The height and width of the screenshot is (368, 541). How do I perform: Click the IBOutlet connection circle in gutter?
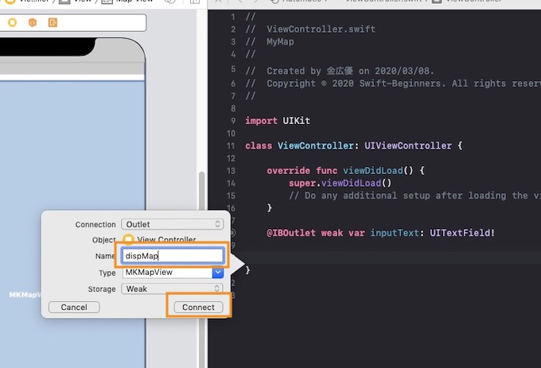point(232,233)
